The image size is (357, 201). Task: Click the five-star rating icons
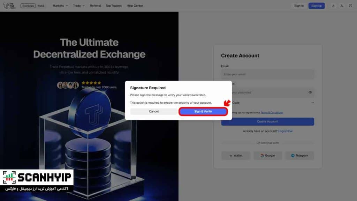[x=91, y=83]
